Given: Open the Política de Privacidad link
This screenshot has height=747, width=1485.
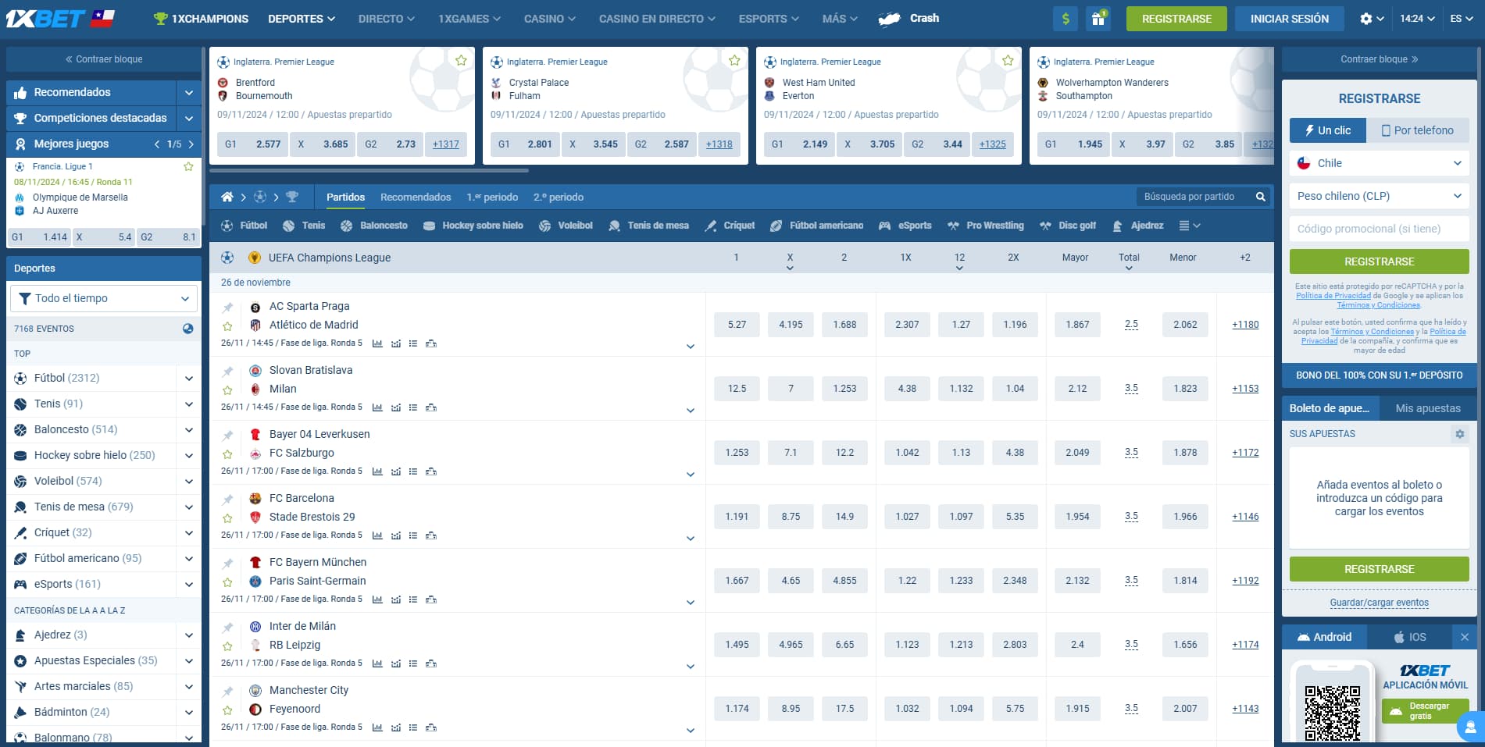Looking at the screenshot, I should coord(1333,295).
